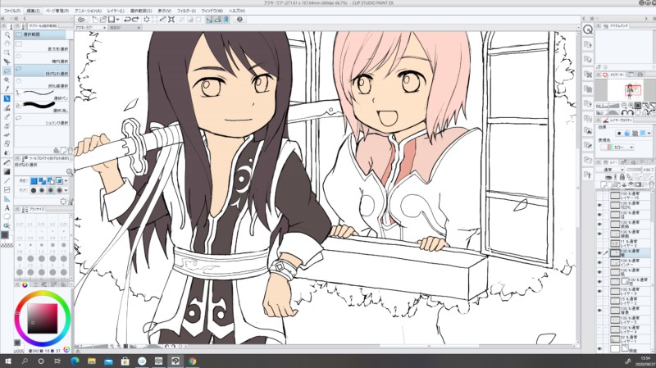Select the Zoom magnifier tool in tool palette
The image size is (656, 368).
(7, 35)
